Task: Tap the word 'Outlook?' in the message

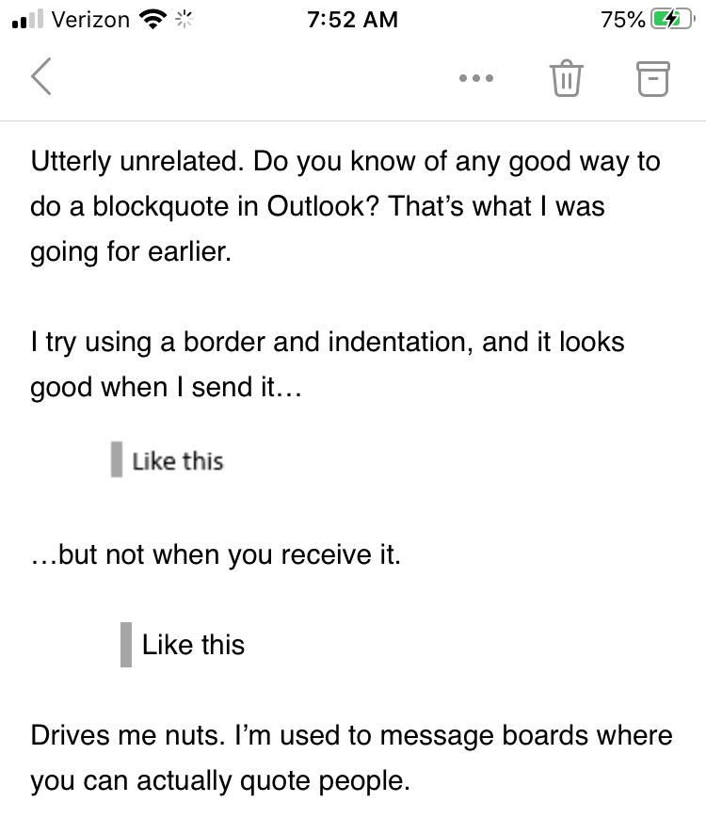Action: [323, 206]
